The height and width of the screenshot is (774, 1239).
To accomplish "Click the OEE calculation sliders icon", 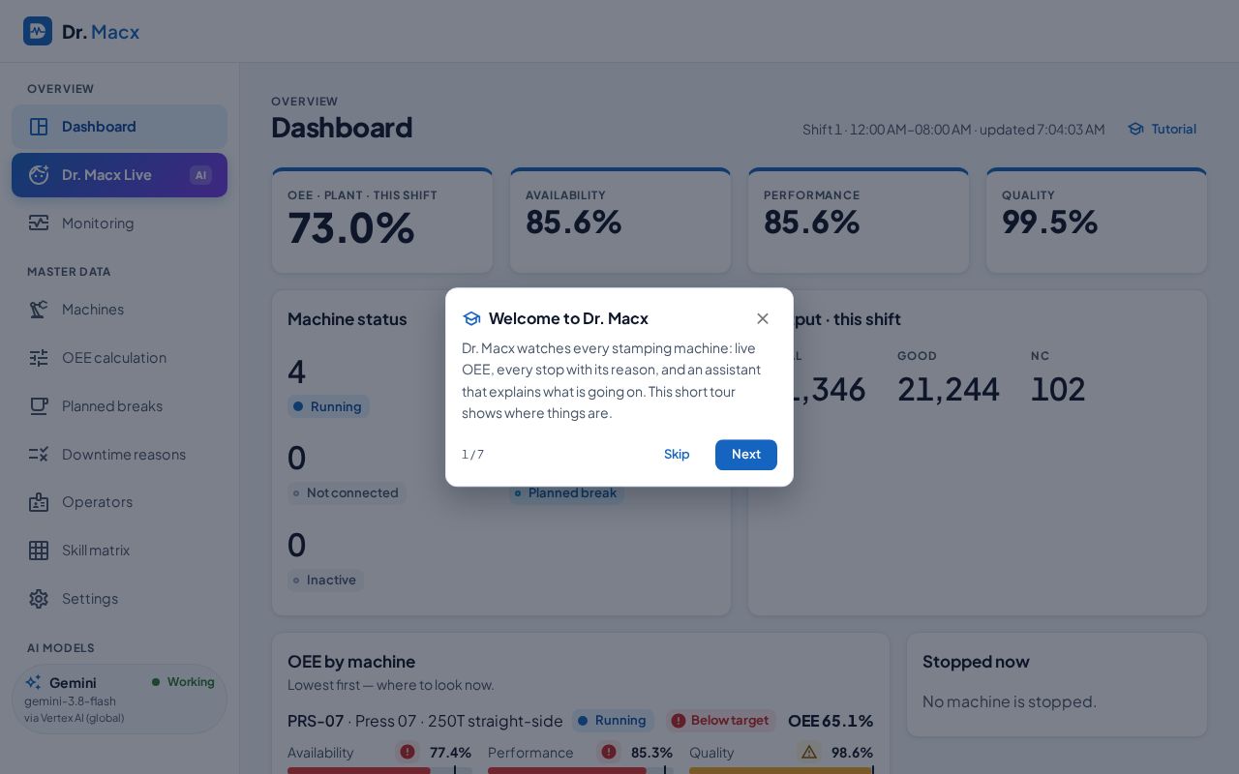I will pos(39,358).
